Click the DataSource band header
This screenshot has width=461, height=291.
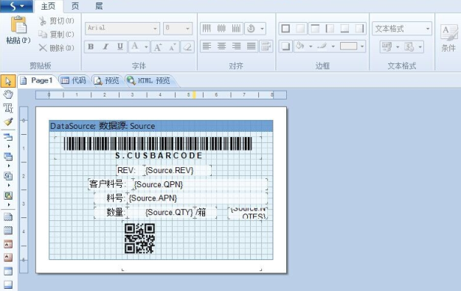click(161, 126)
